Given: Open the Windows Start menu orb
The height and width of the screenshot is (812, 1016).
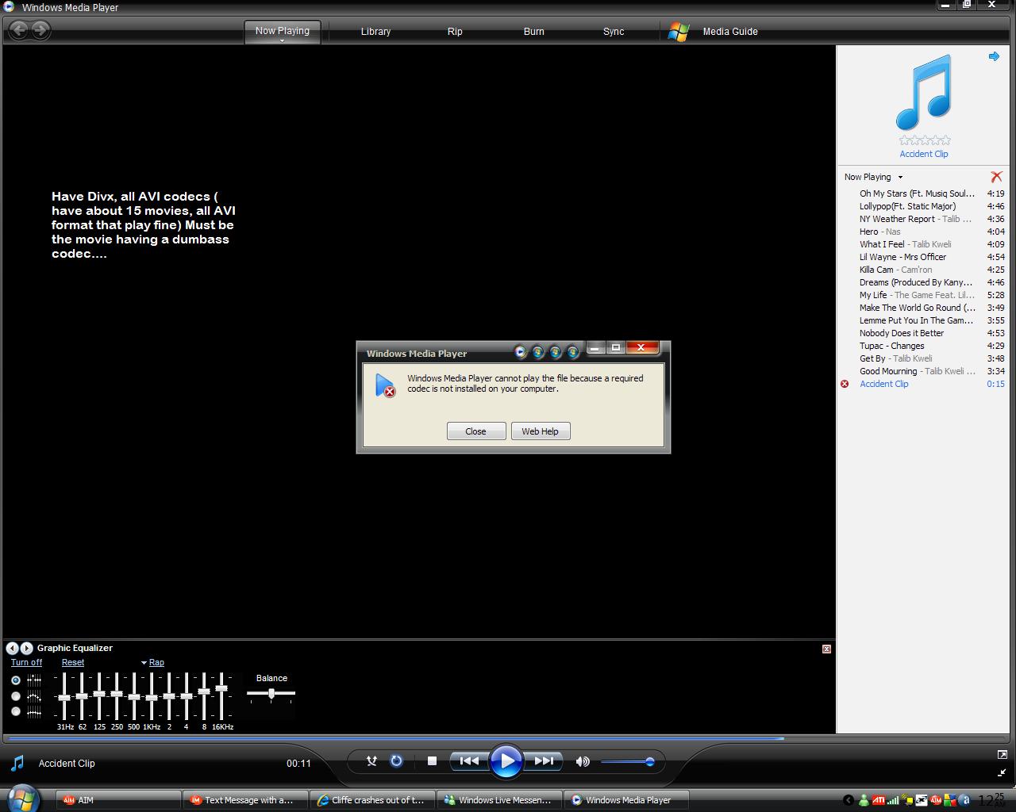Looking at the screenshot, I should click(22, 799).
